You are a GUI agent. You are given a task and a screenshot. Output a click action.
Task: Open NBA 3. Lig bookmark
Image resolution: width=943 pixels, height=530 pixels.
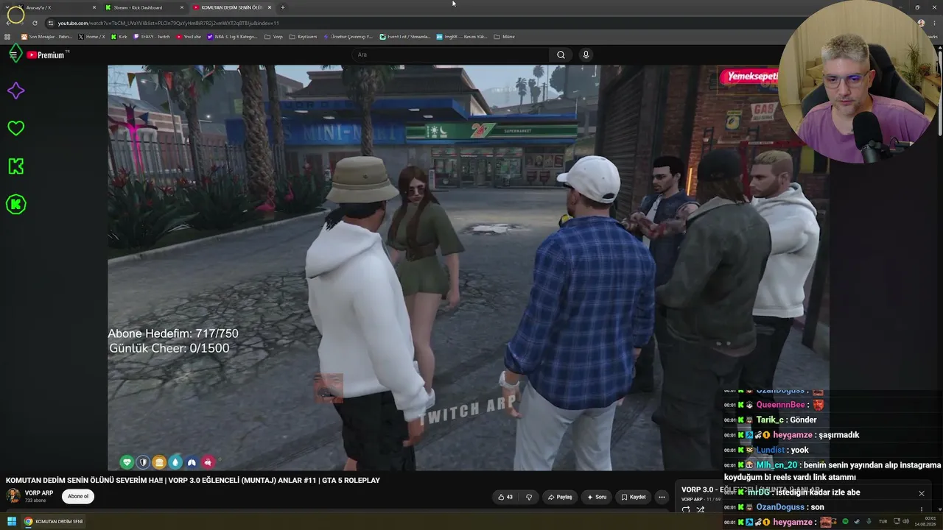[x=233, y=36]
